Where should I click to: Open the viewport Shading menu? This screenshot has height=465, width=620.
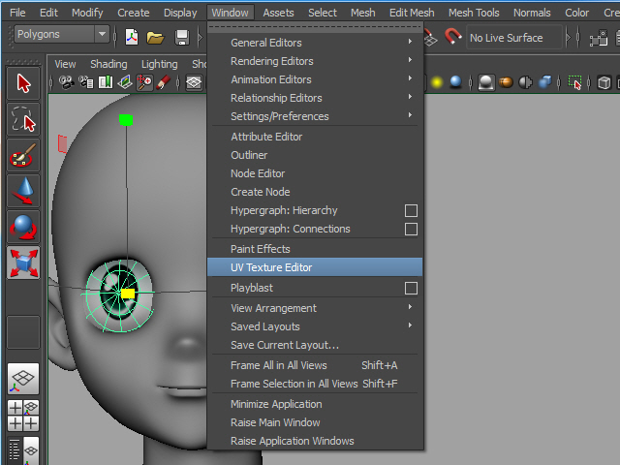pos(108,64)
